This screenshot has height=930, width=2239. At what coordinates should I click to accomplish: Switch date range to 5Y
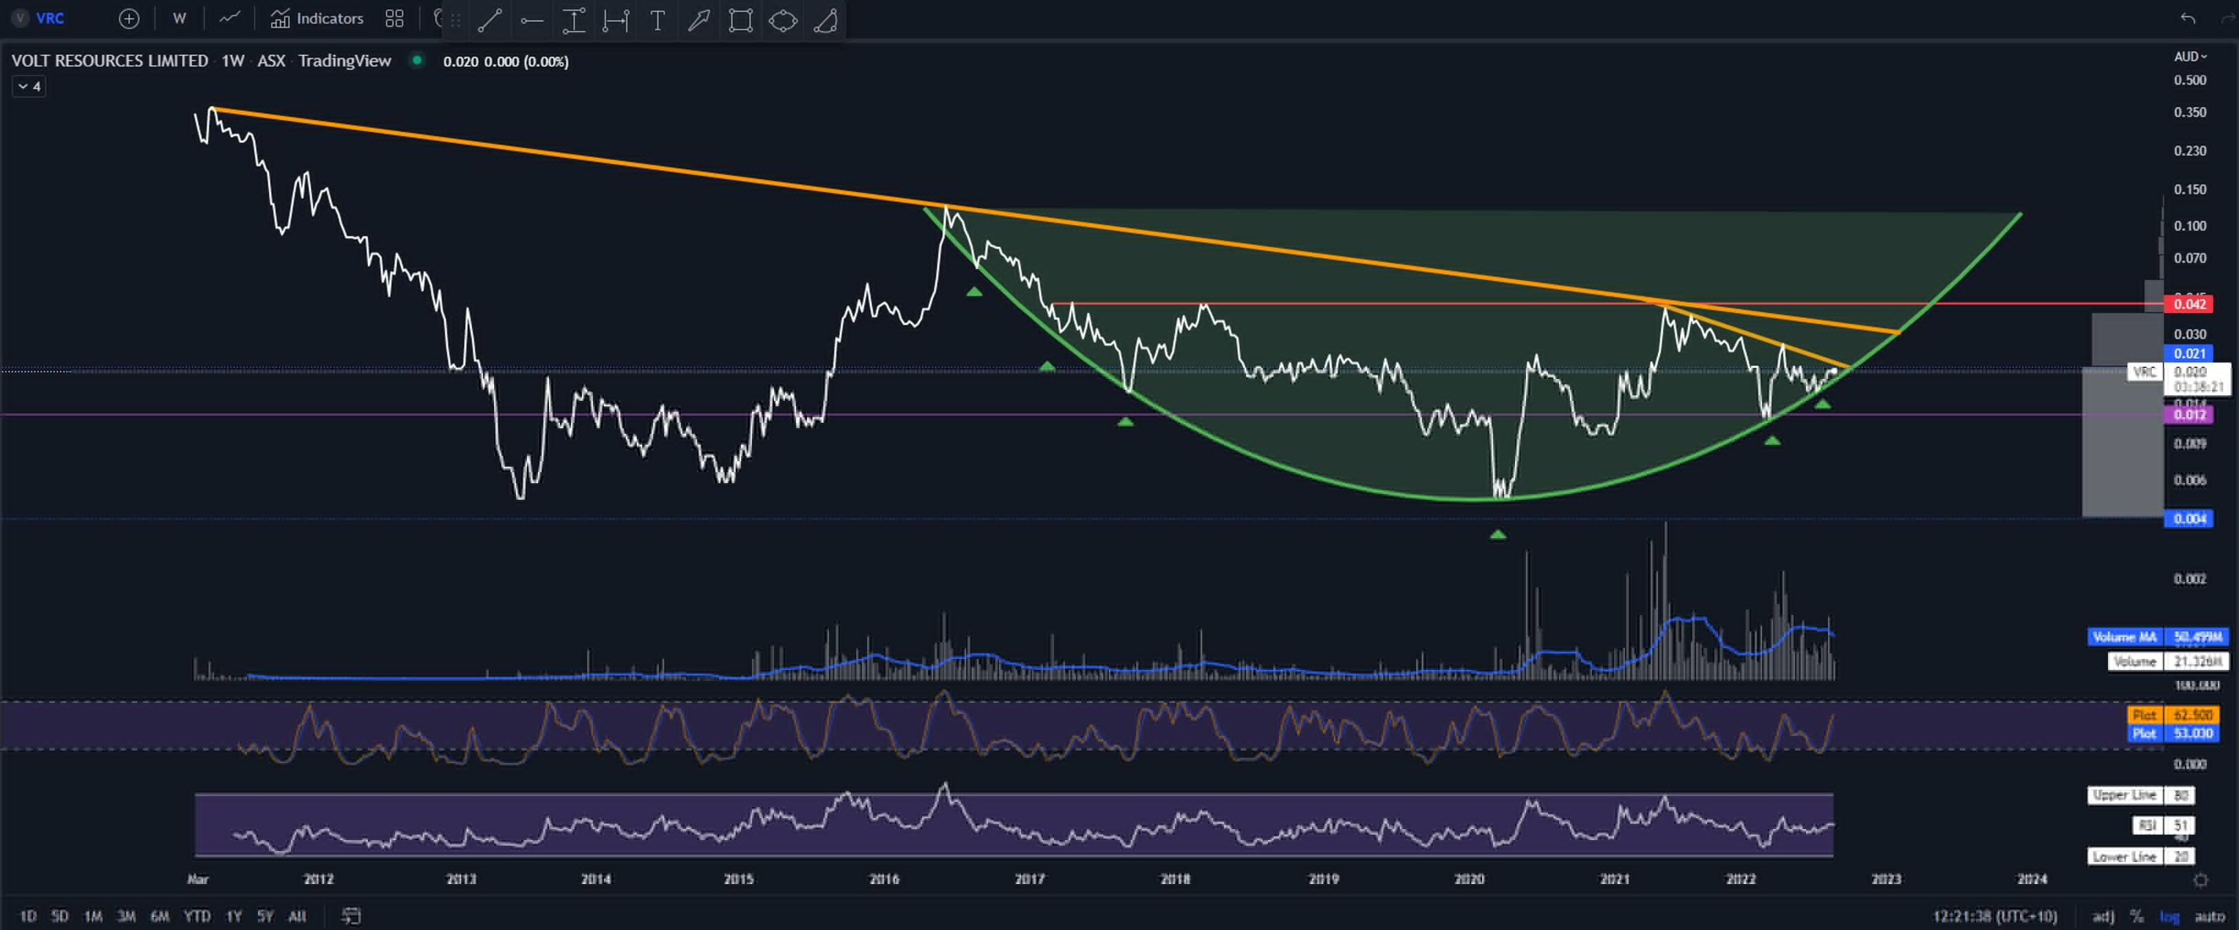tap(265, 915)
